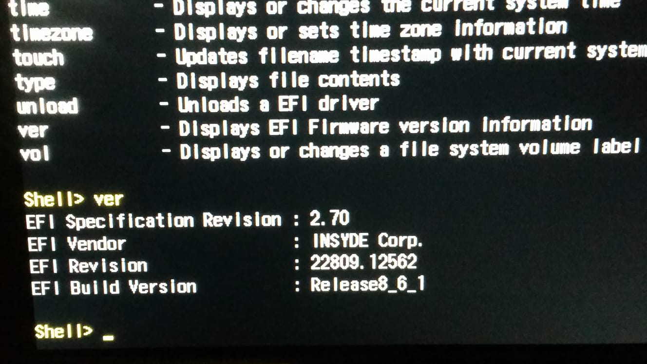Viewport: 647px width, 364px height.
Task: Click the bottom yellow Shell> prompt text
Action: coord(63,332)
